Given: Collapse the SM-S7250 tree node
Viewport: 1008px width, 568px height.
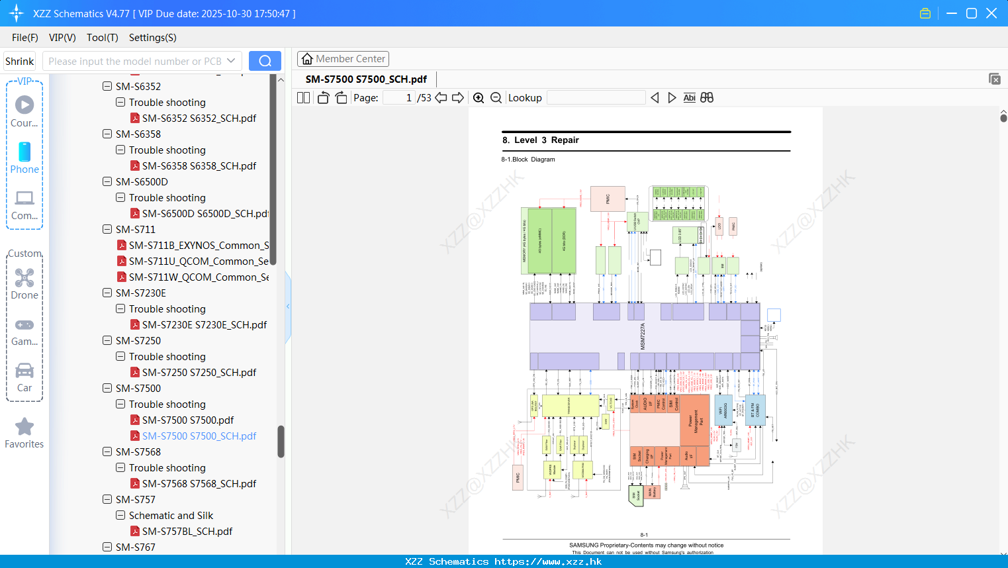Looking at the screenshot, I should coord(107,340).
